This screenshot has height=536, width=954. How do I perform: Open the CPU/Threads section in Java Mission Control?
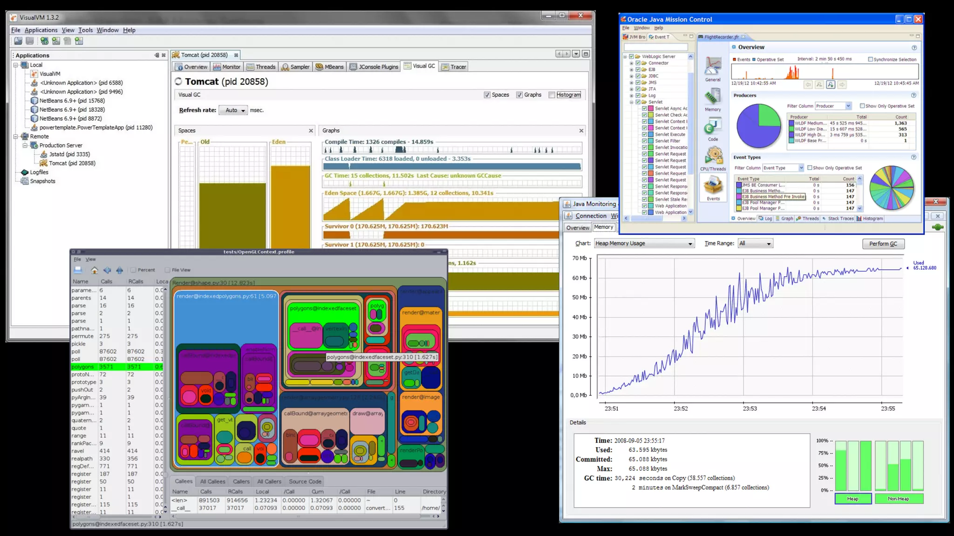713,159
